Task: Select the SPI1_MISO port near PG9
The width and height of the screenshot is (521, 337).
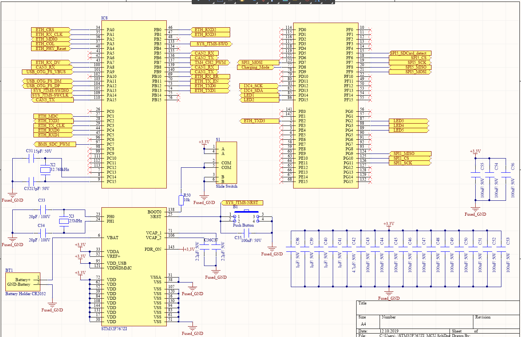Action: (x=410, y=154)
